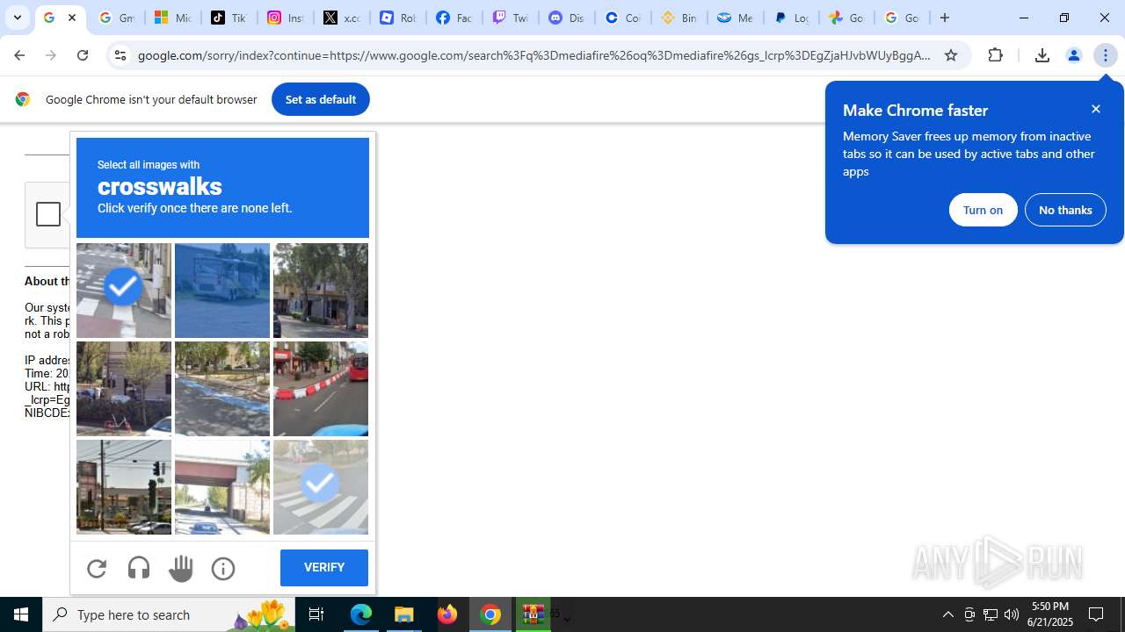Click the VERIFY button

tap(324, 568)
